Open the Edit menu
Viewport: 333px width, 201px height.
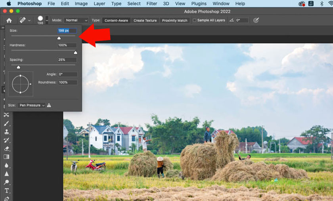65,4
